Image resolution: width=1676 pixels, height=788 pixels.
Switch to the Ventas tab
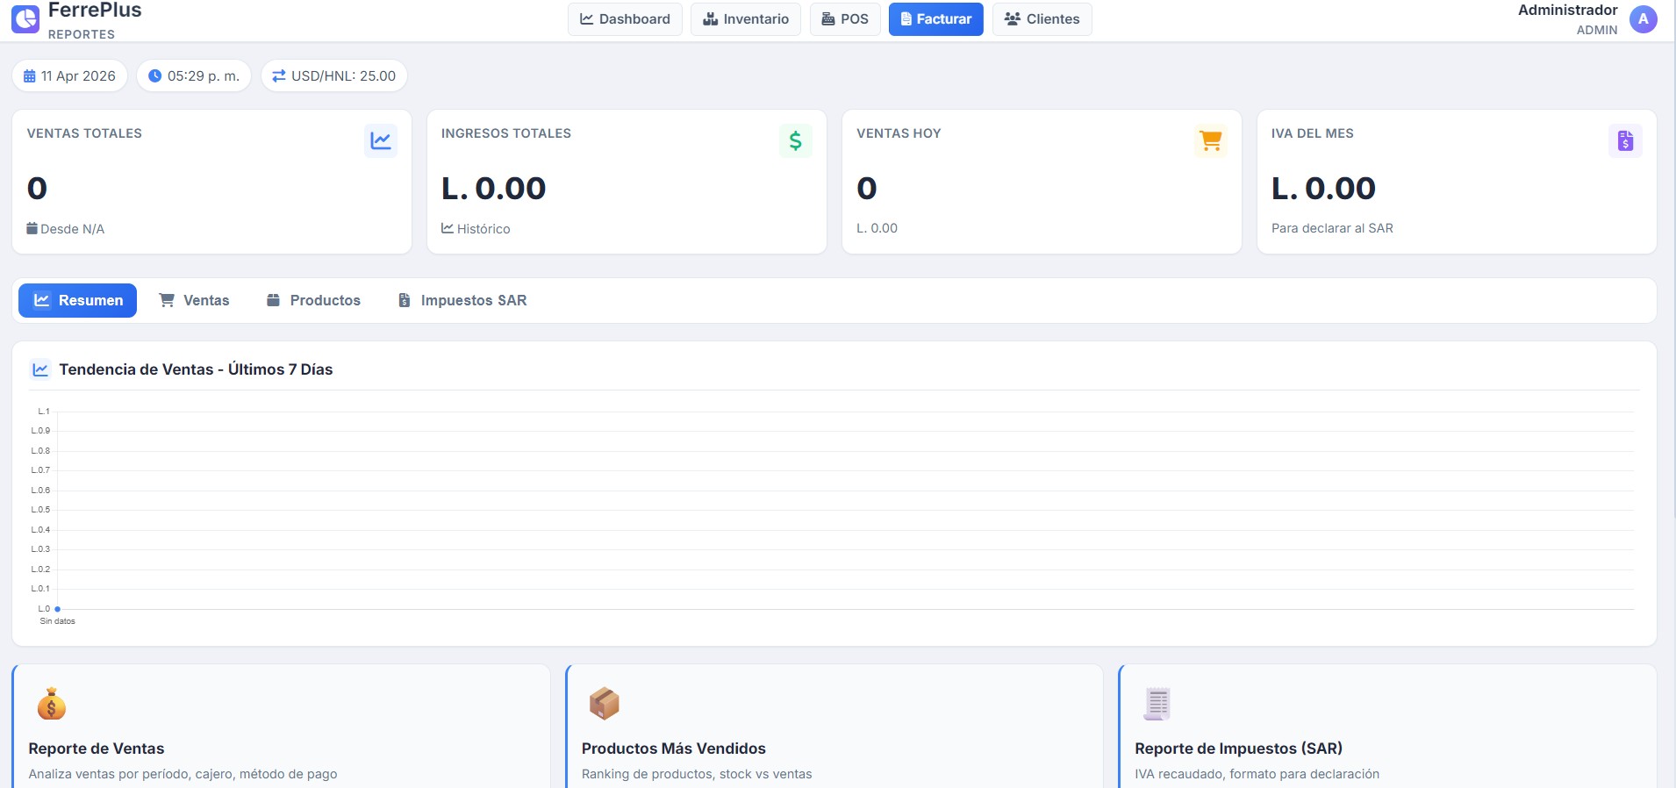tap(194, 300)
